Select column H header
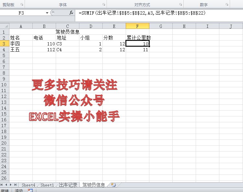This screenshot has width=243, height=192. click(184, 26)
